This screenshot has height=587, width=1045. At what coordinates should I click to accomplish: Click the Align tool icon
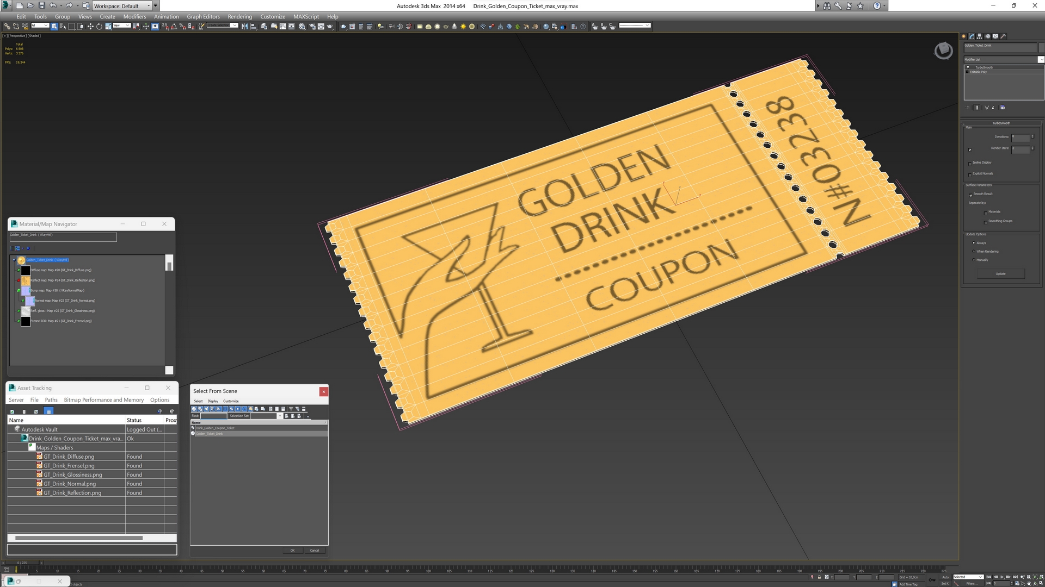253,26
